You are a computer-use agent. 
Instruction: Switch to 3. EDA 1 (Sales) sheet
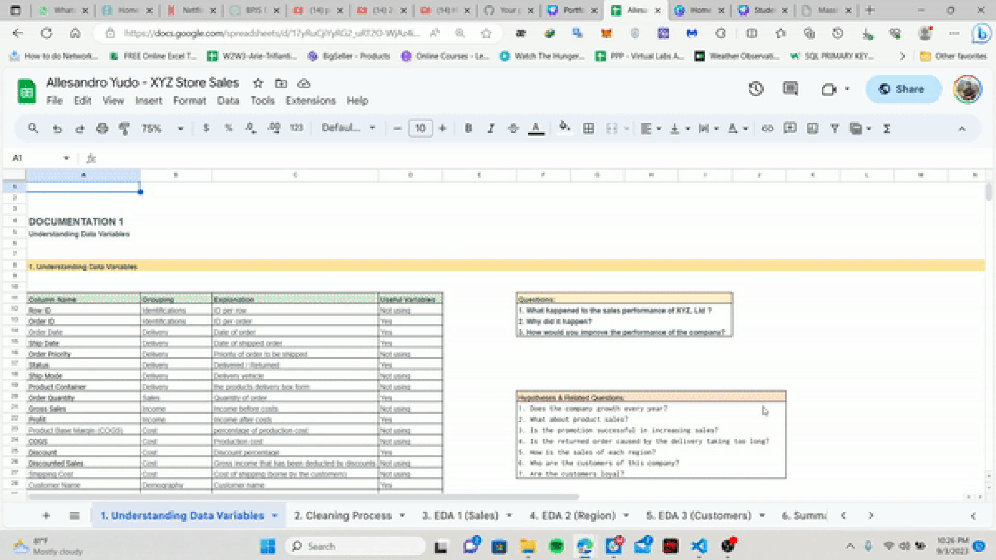tap(460, 515)
